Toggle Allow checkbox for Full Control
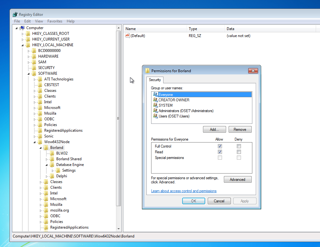 click(220, 146)
